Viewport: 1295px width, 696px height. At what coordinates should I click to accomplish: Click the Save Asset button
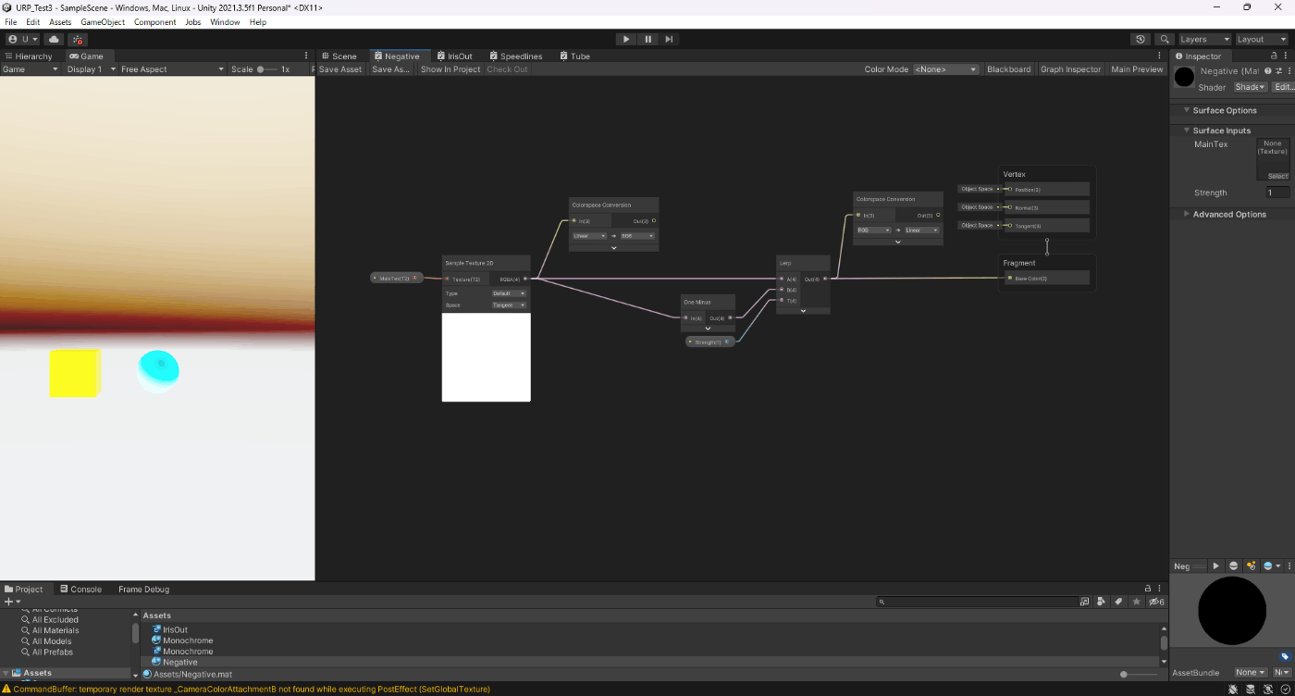[340, 69]
